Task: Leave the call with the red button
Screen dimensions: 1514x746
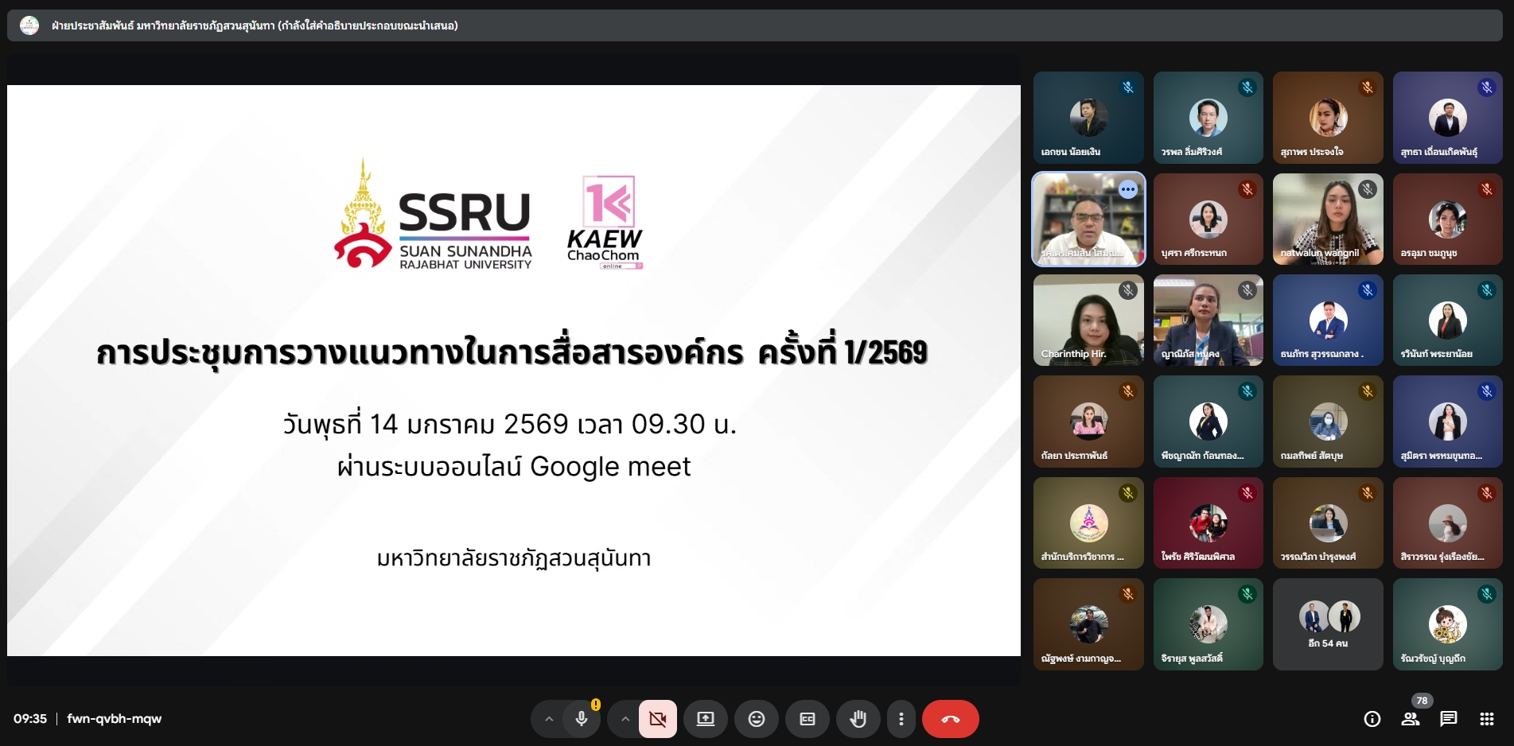Action: pos(950,719)
